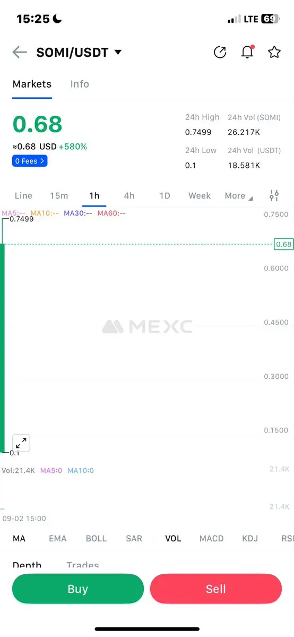Add SOMI/USDT to favorites with star

(x=274, y=52)
